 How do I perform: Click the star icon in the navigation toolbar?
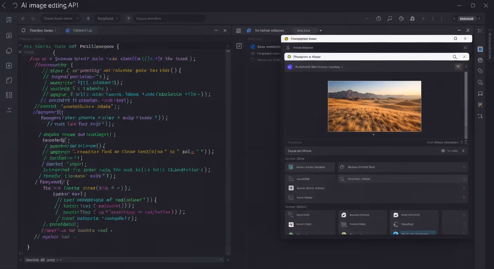33,19
